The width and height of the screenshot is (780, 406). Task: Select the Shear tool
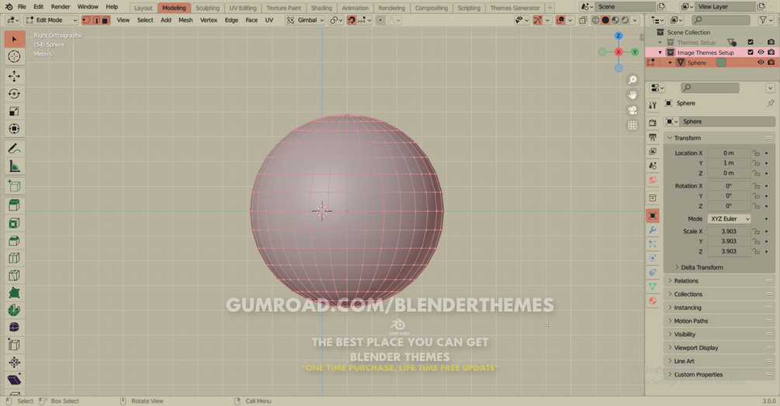click(15, 380)
